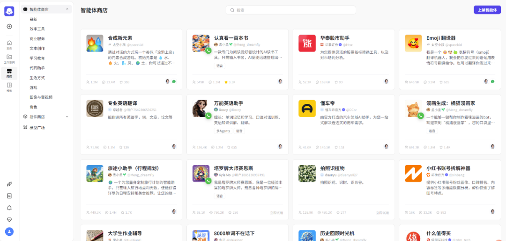Click 立即试用 on 拍照识植物 card
The width and height of the screenshot is (506, 241).
[x=382, y=212]
